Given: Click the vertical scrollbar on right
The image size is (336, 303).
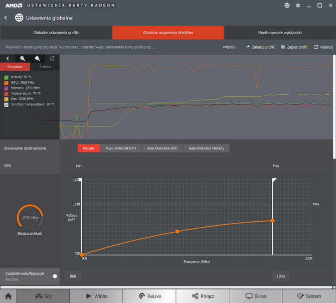Looking at the screenshot, I should (x=334, y=107).
